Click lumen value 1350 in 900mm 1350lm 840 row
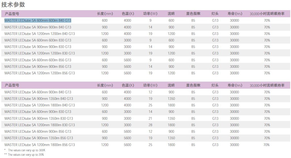 click(x=171, y=99)
